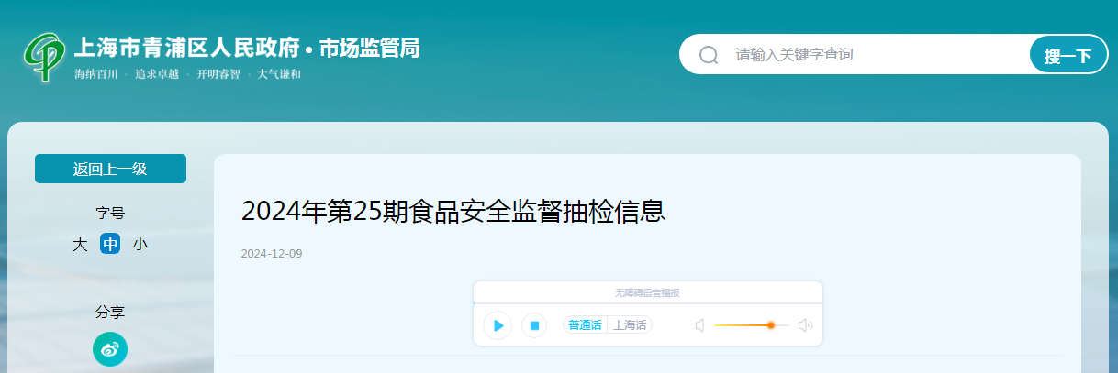The width and height of the screenshot is (1118, 373).
Task: Click the 2024年第25期食品安全监督抽检信息 article title
Action: [x=453, y=212]
